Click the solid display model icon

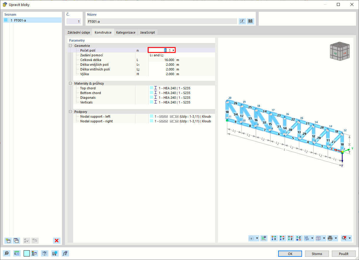(x=307, y=238)
